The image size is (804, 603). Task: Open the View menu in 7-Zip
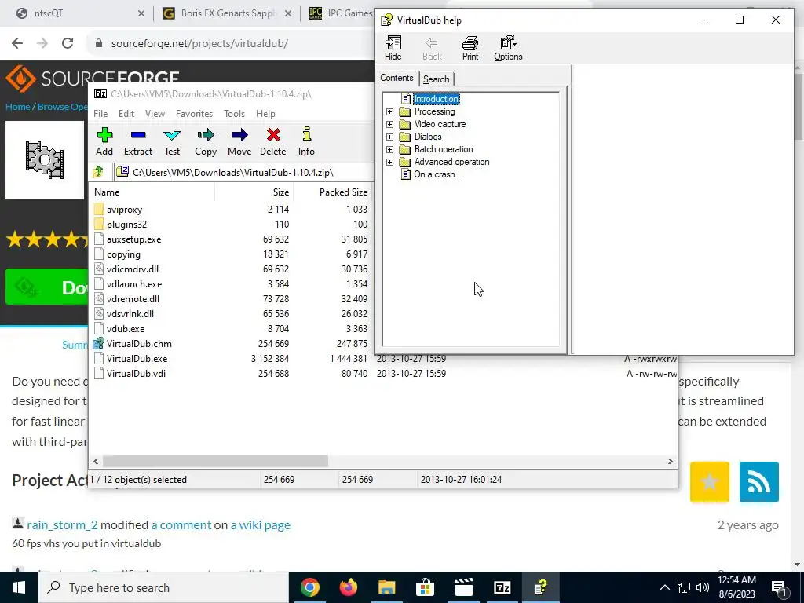pyautogui.click(x=155, y=113)
